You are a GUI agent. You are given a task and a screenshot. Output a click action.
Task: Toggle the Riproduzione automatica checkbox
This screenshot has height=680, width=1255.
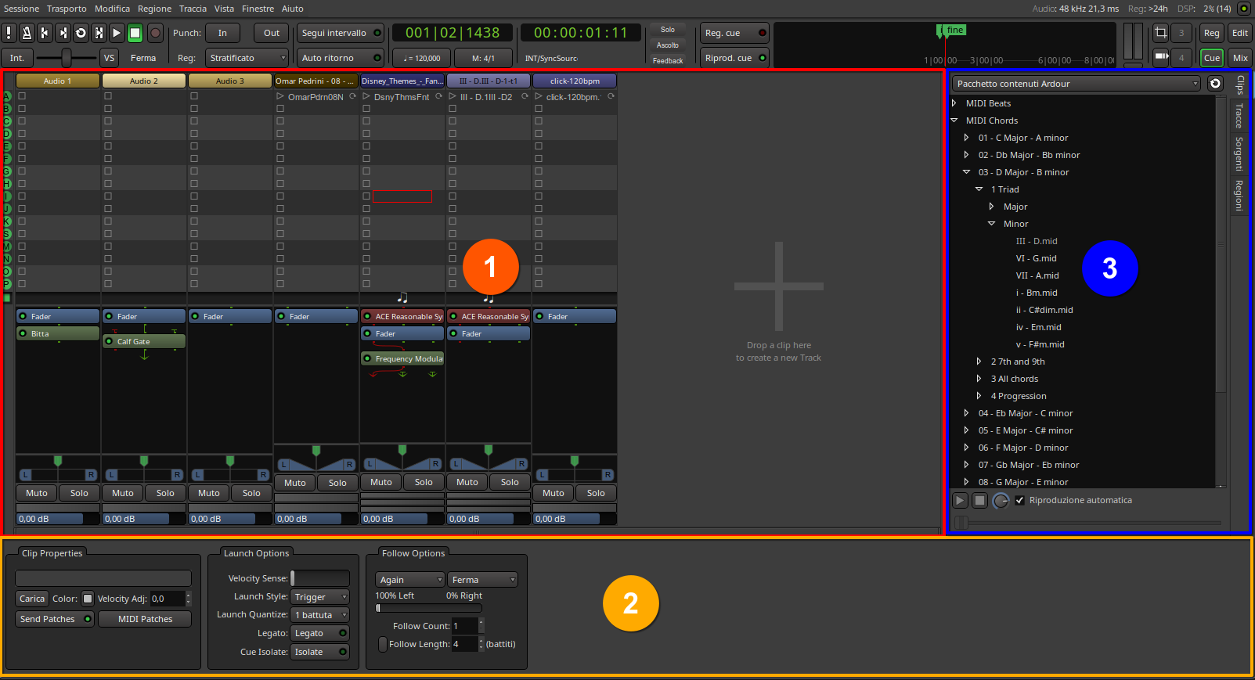[x=1019, y=501]
